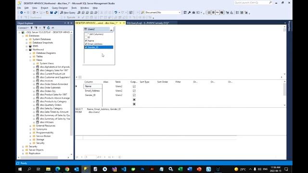Click the Users2 table grid icon
The image size is (308, 173).
click(x=86, y=29)
